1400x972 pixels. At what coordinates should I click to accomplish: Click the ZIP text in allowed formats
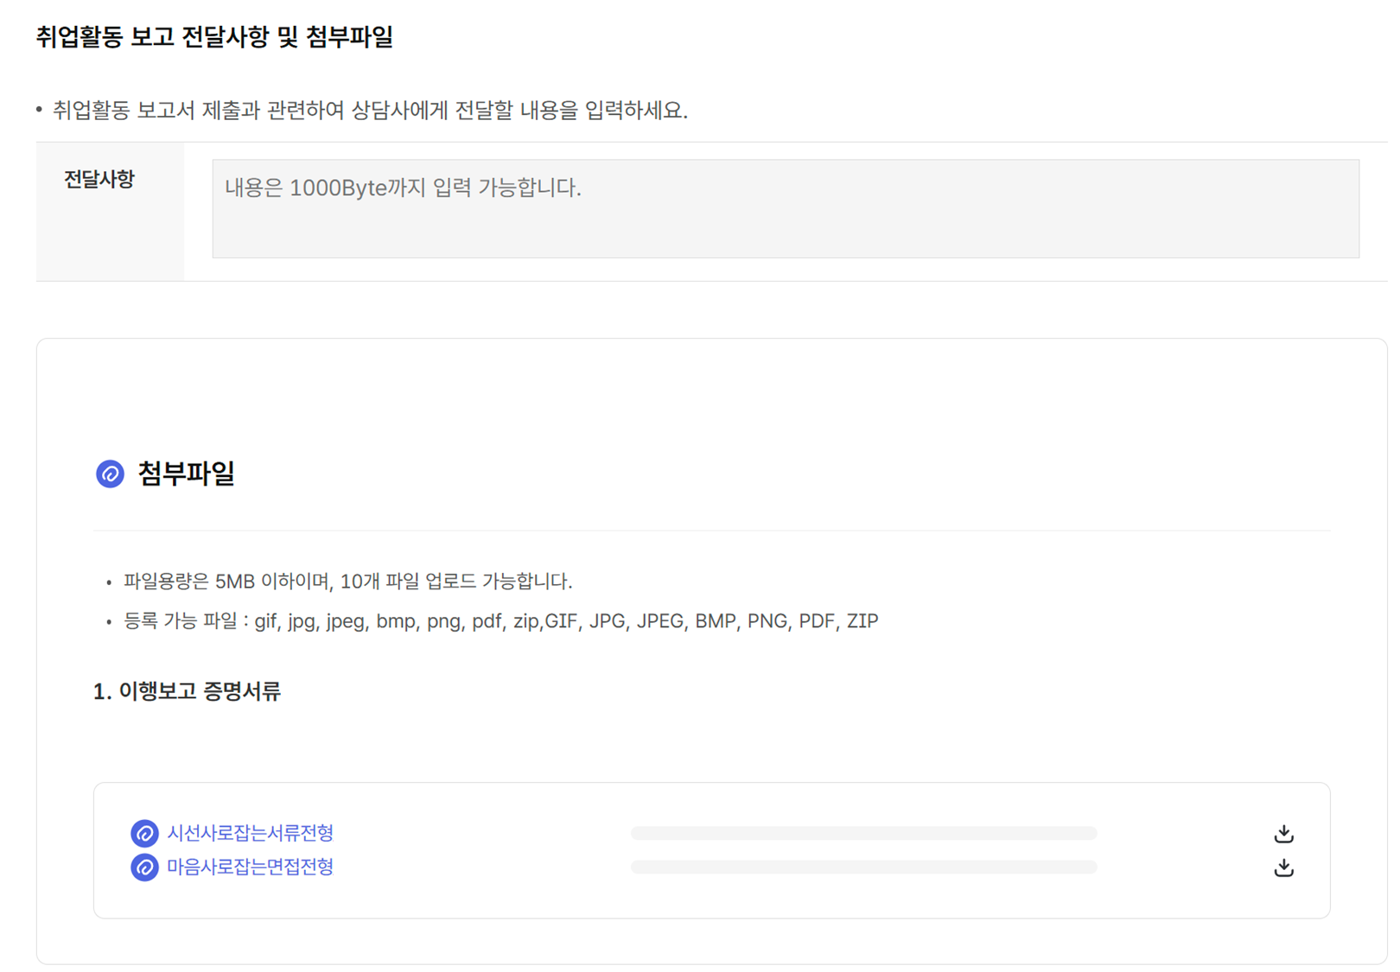[x=862, y=621]
